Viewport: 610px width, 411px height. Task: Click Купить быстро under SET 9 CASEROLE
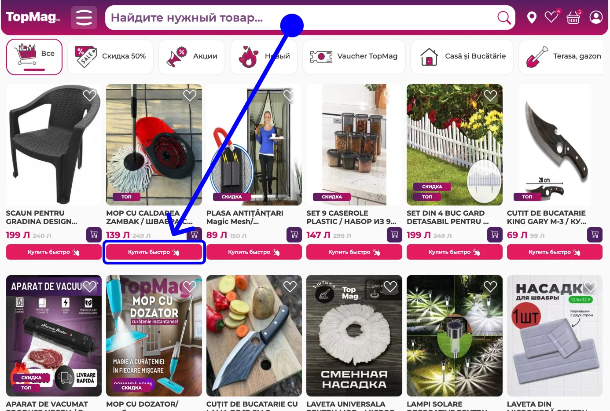tap(354, 252)
